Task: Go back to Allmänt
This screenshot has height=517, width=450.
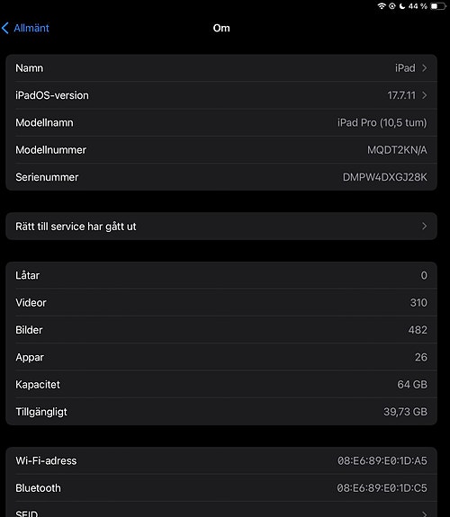Action: (25, 28)
